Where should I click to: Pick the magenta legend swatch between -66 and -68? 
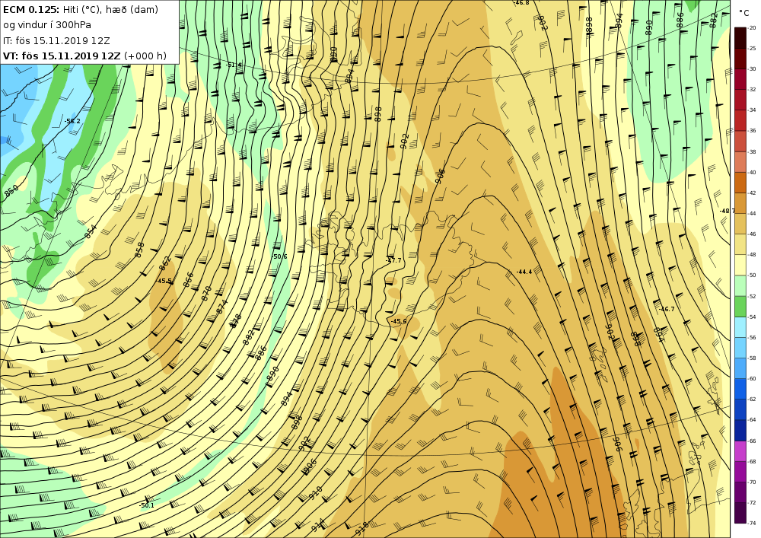pos(740,450)
